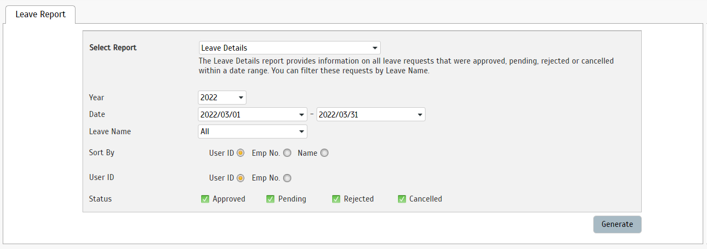Image resolution: width=707 pixels, height=249 pixels.
Task: Expand the Year 2022 dropdown
Action: [x=222, y=98]
